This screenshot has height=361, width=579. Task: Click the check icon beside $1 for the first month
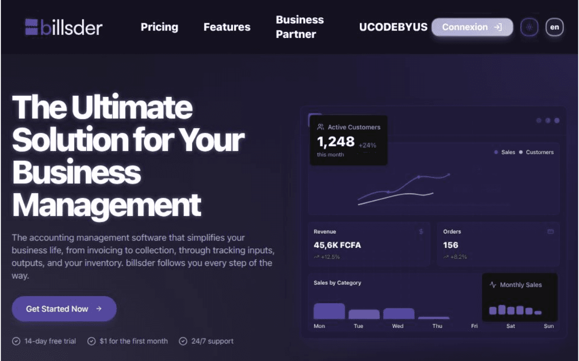point(91,341)
